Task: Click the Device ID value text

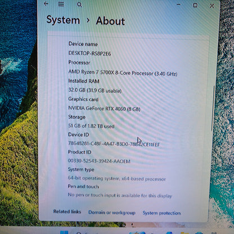Action: click(x=114, y=144)
